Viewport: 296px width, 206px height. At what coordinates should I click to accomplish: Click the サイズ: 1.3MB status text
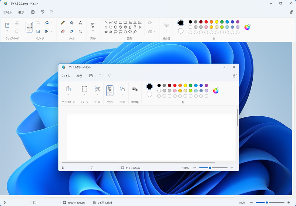(x=105, y=203)
